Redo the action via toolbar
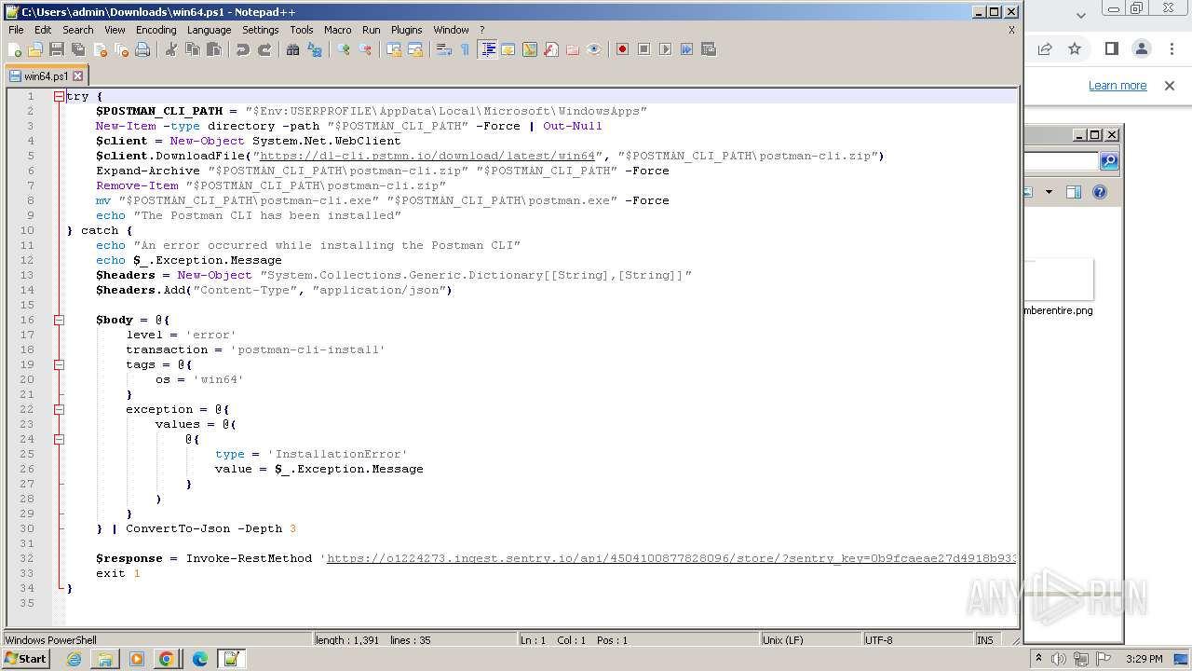The image size is (1192, 671). point(265,49)
